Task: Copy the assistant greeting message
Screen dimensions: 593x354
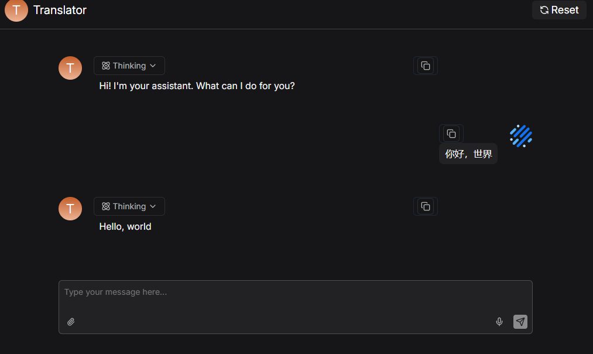Action: pos(426,66)
